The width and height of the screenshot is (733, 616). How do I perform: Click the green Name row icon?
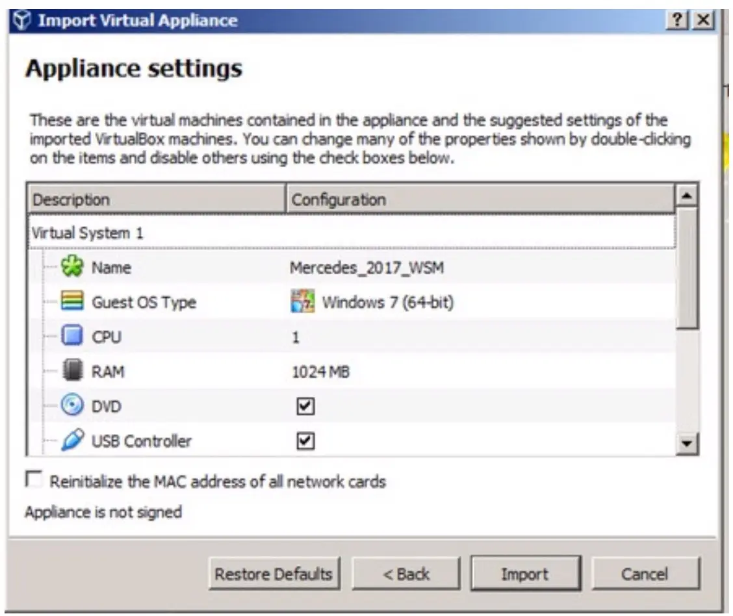(x=71, y=268)
